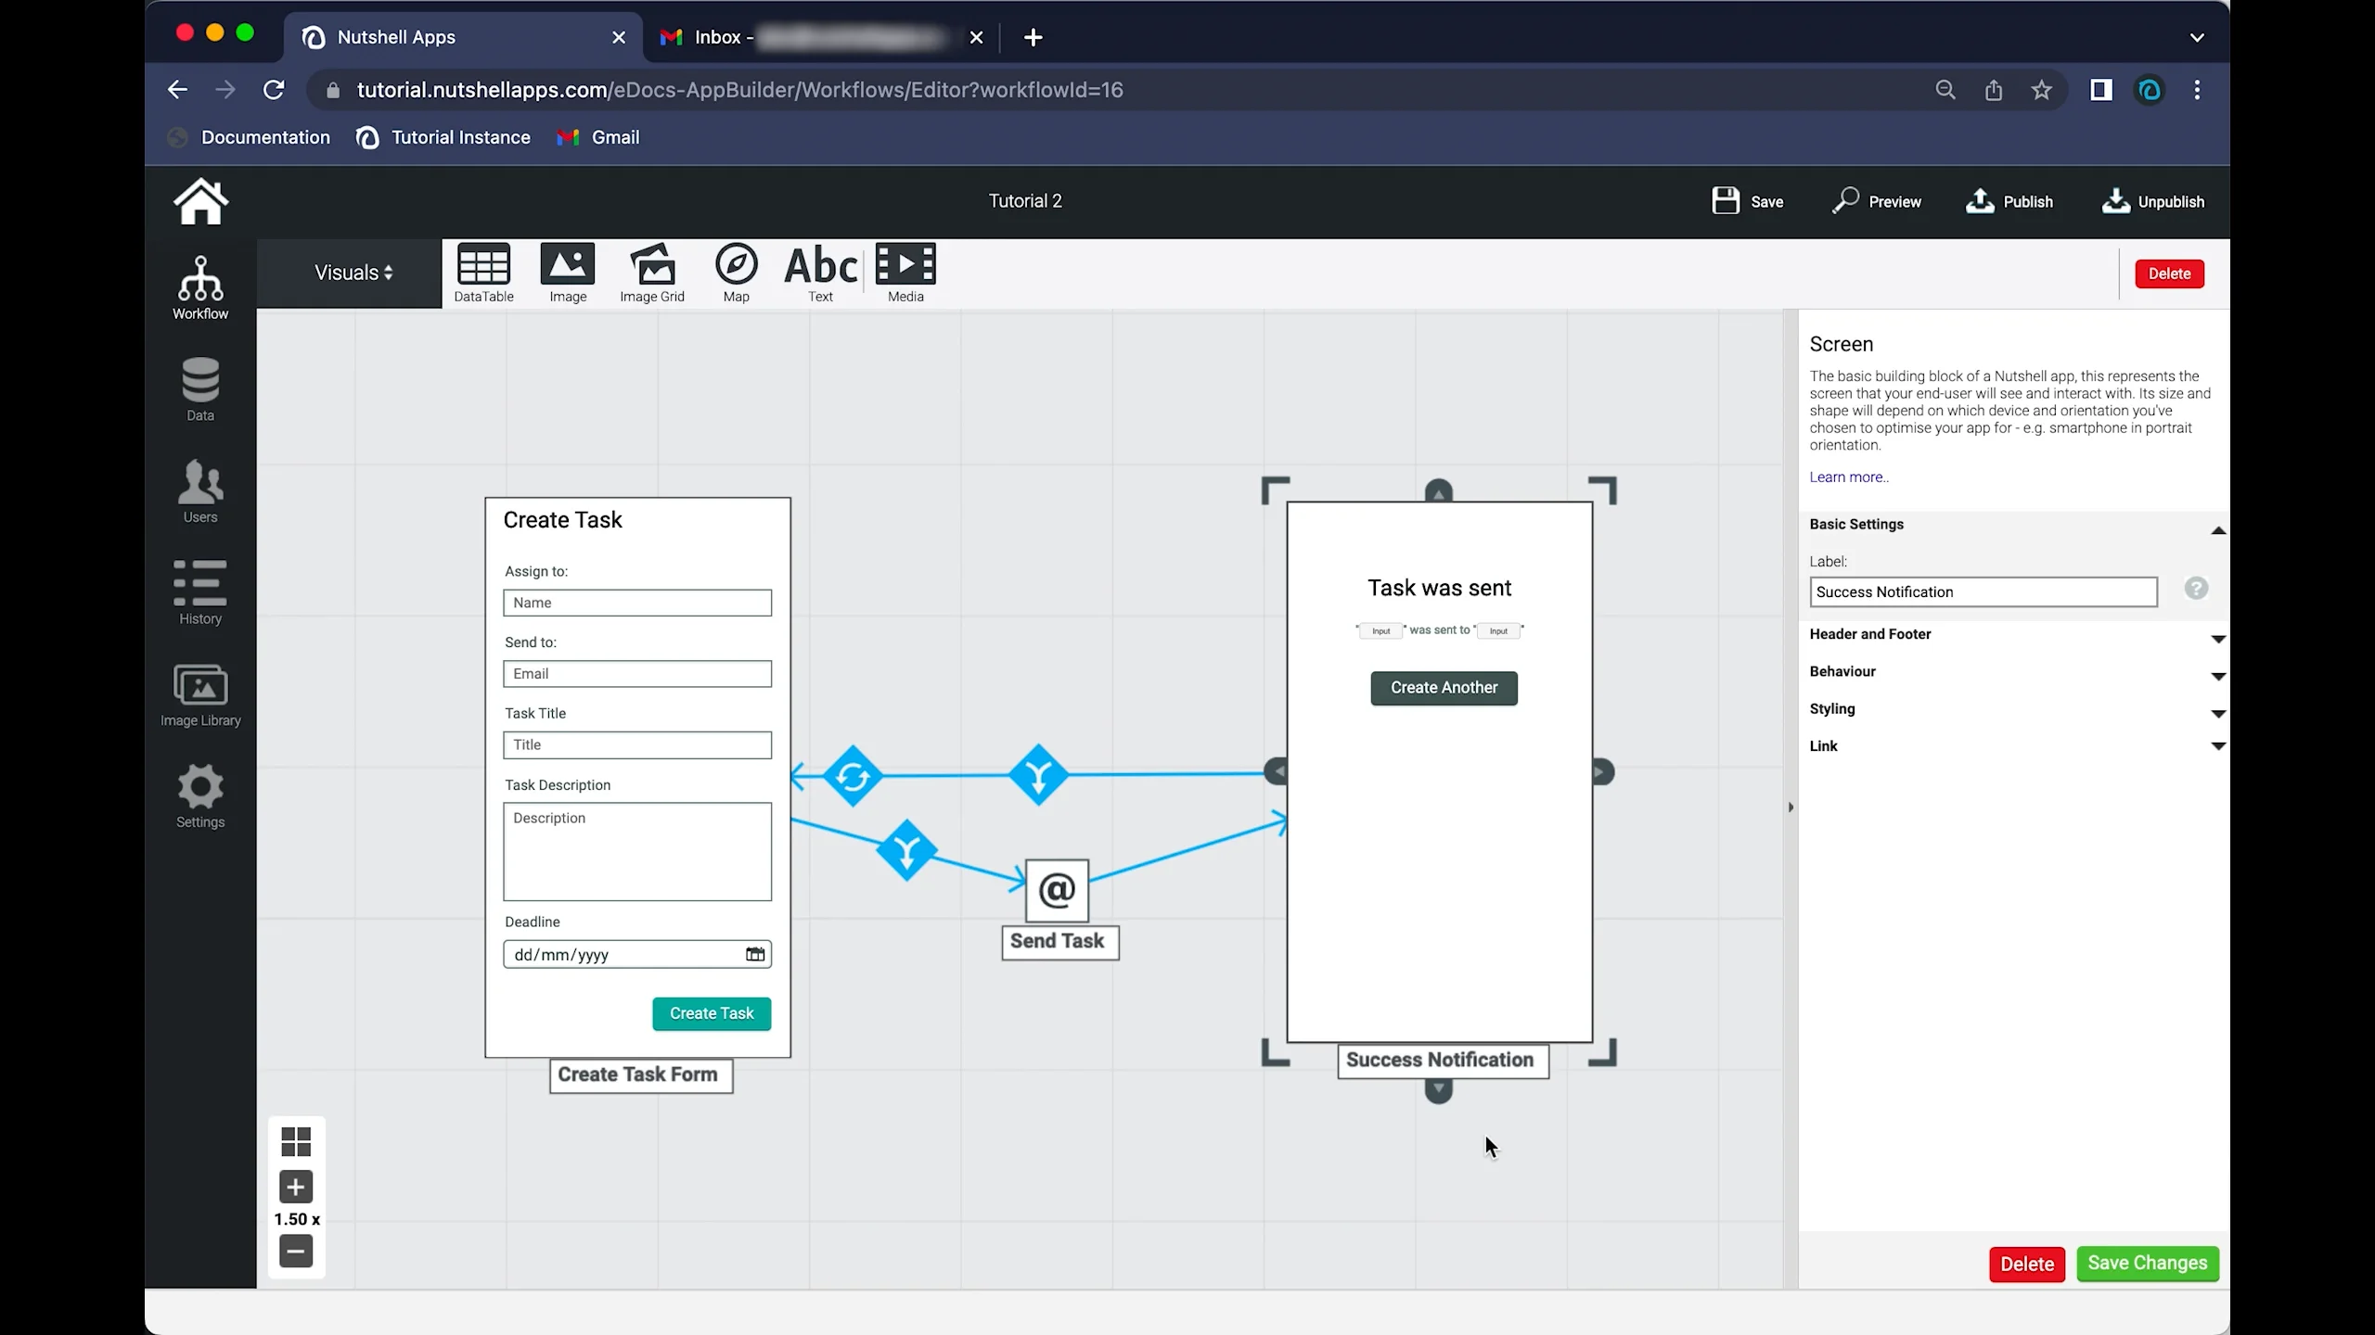Screen dimensions: 2375x1335
Task: Select the DataTable visual component
Action: [483, 273]
